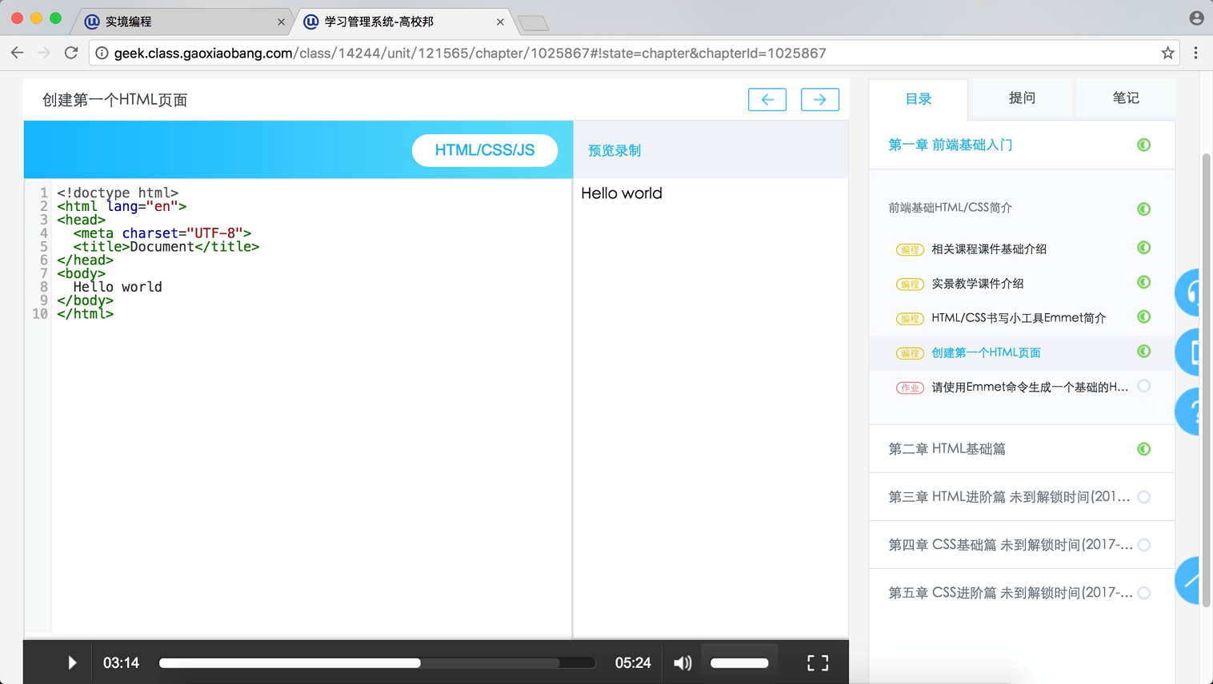Image resolution: width=1213 pixels, height=684 pixels.
Task: Click site info icon in address bar
Action: 102,53
